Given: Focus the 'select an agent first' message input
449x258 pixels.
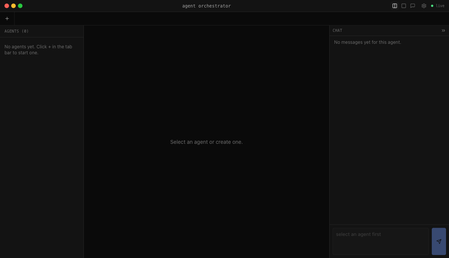Looking at the screenshot, I should [x=381, y=242].
